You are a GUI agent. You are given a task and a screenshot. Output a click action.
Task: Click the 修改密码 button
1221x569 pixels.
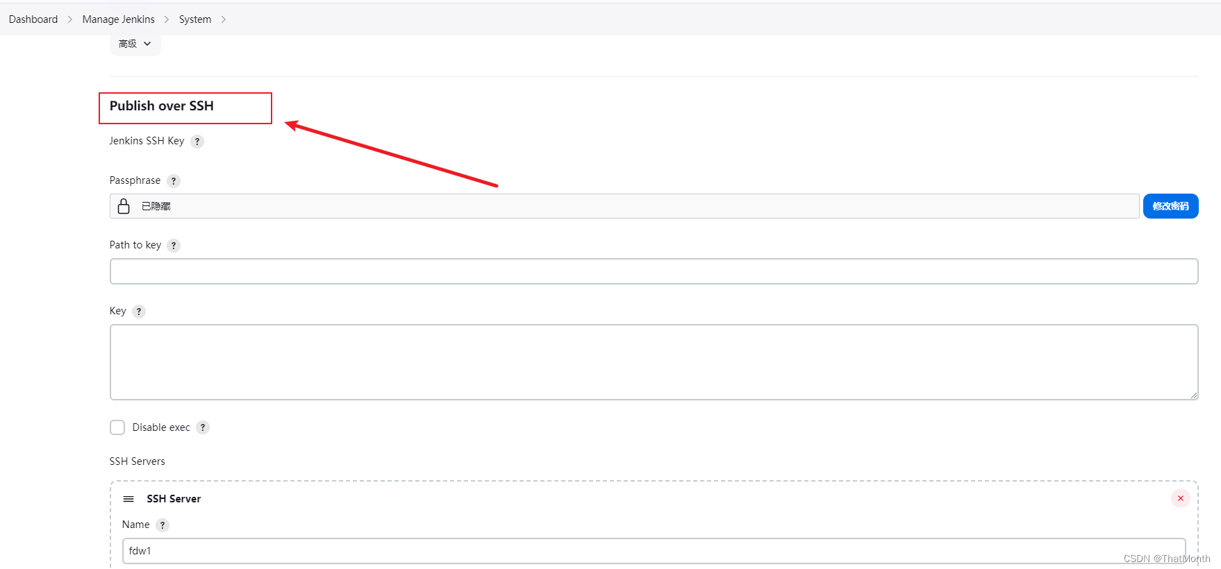coord(1170,205)
